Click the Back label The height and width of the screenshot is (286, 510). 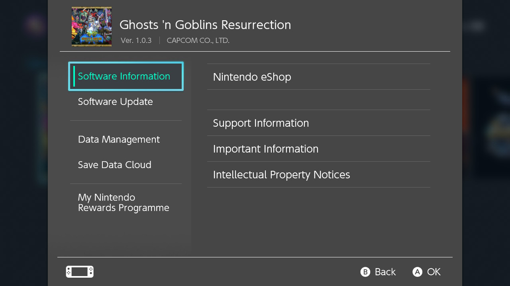pyautogui.click(x=385, y=272)
